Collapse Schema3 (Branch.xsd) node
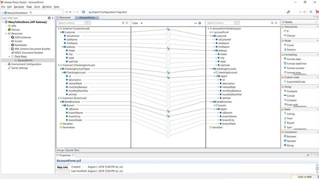Image resolution: width=319 pixels, height=179 pixels. pos(59,98)
